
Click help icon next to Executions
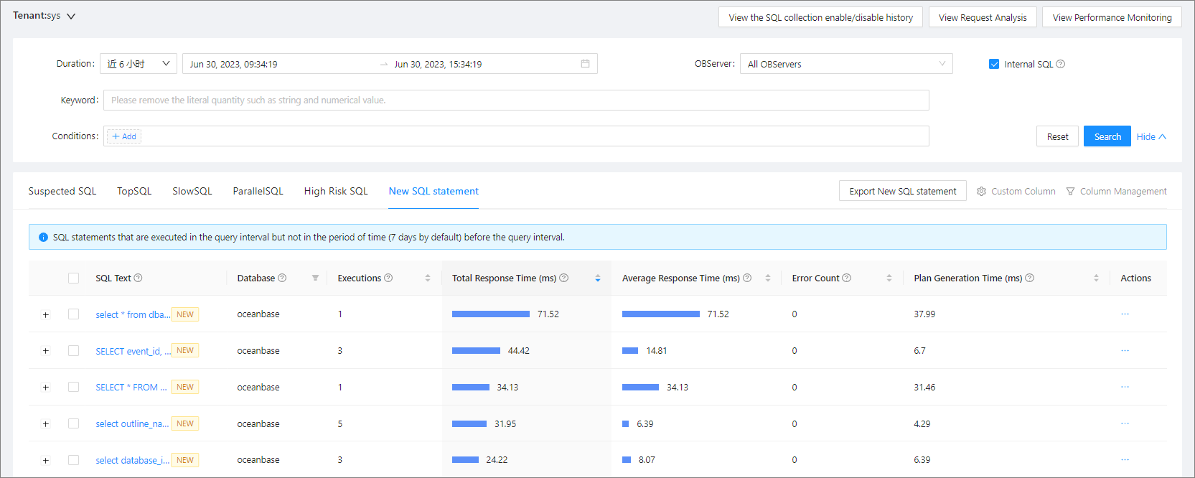[x=388, y=278]
